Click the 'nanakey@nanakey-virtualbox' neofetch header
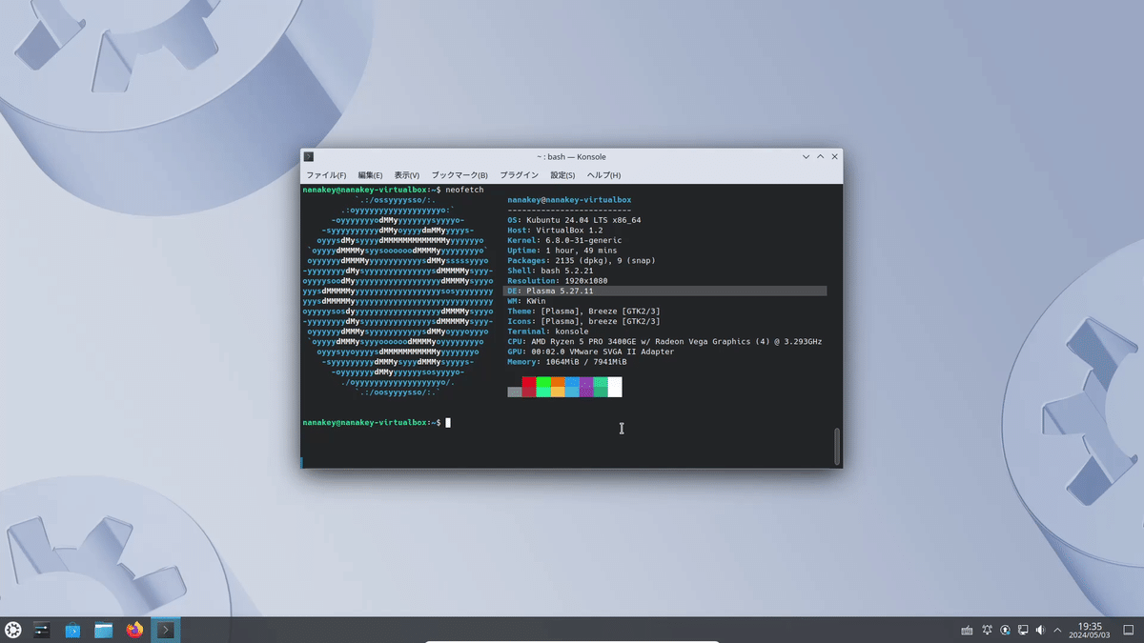This screenshot has height=643, width=1144. coord(569,200)
